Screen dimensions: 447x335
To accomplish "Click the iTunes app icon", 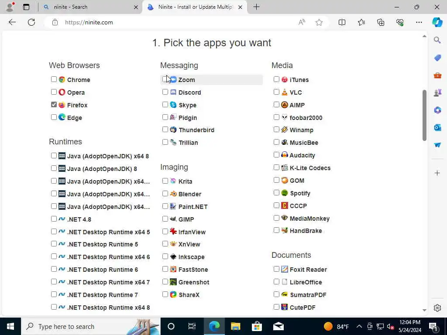I will pos(285,79).
